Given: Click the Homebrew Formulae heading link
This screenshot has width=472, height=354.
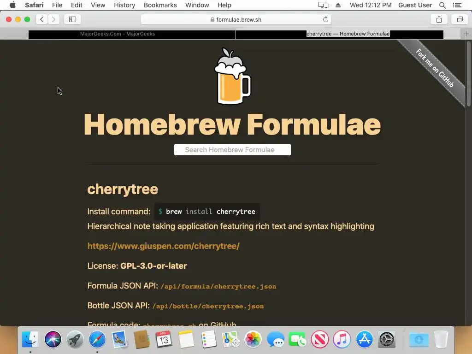Looking at the screenshot, I should [x=232, y=124].
